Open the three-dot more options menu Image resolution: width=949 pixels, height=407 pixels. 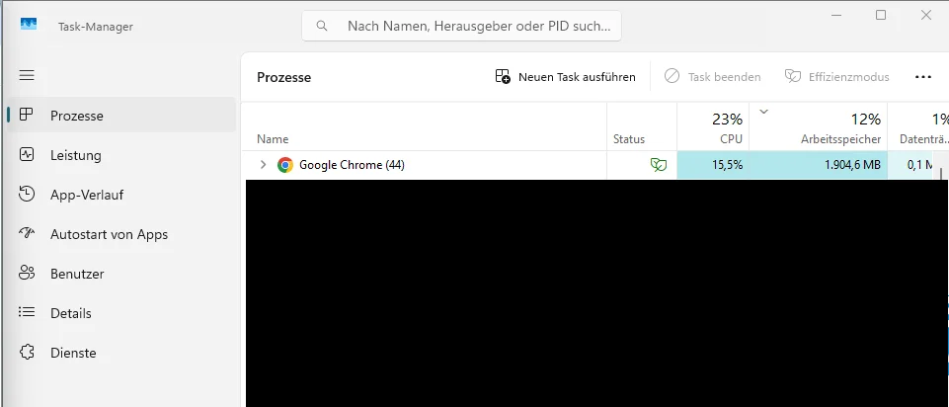tap(923, 77)
